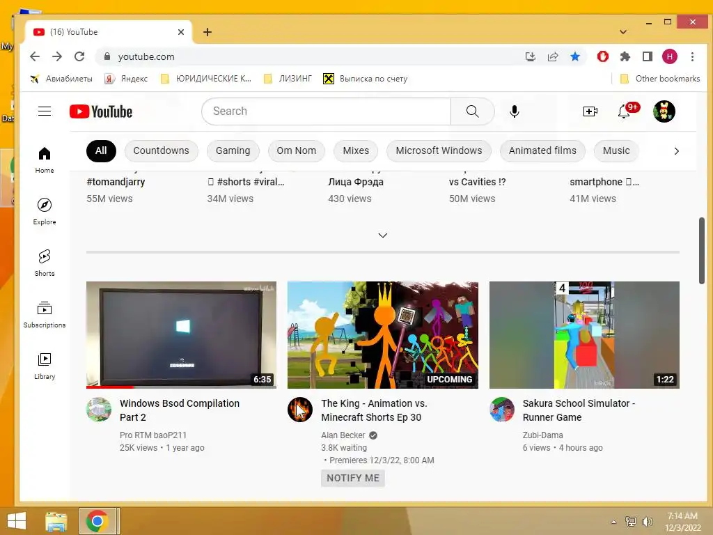Select the Countdowns filter chip
The width and height of the screenshot is (713, 535).
(x=161, y=151)
